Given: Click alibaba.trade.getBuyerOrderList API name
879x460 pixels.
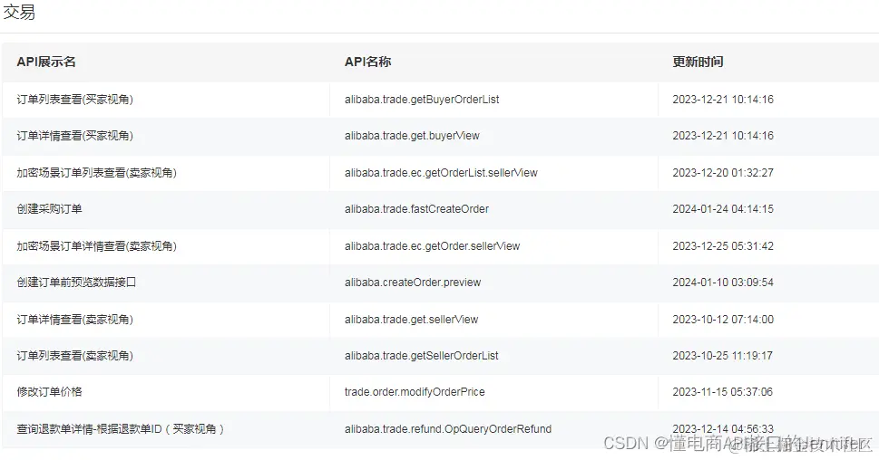Looking at the screenshot, I should tap(422, 100).
